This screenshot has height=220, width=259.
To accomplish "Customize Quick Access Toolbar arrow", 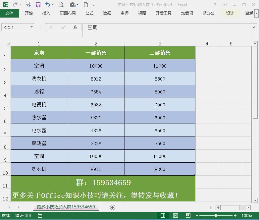I will pyautogui.click(x=94, y=5).
